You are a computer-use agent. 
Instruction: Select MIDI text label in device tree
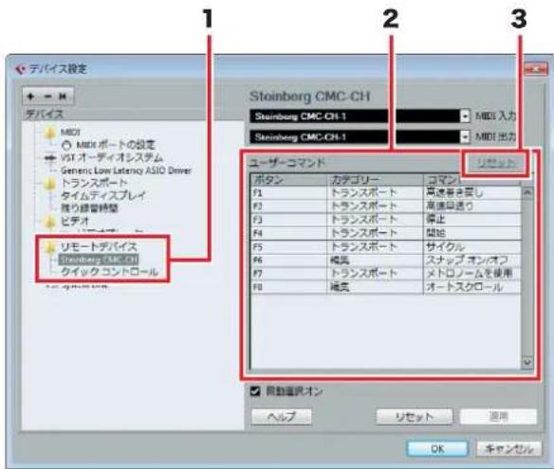coord(70,133)
